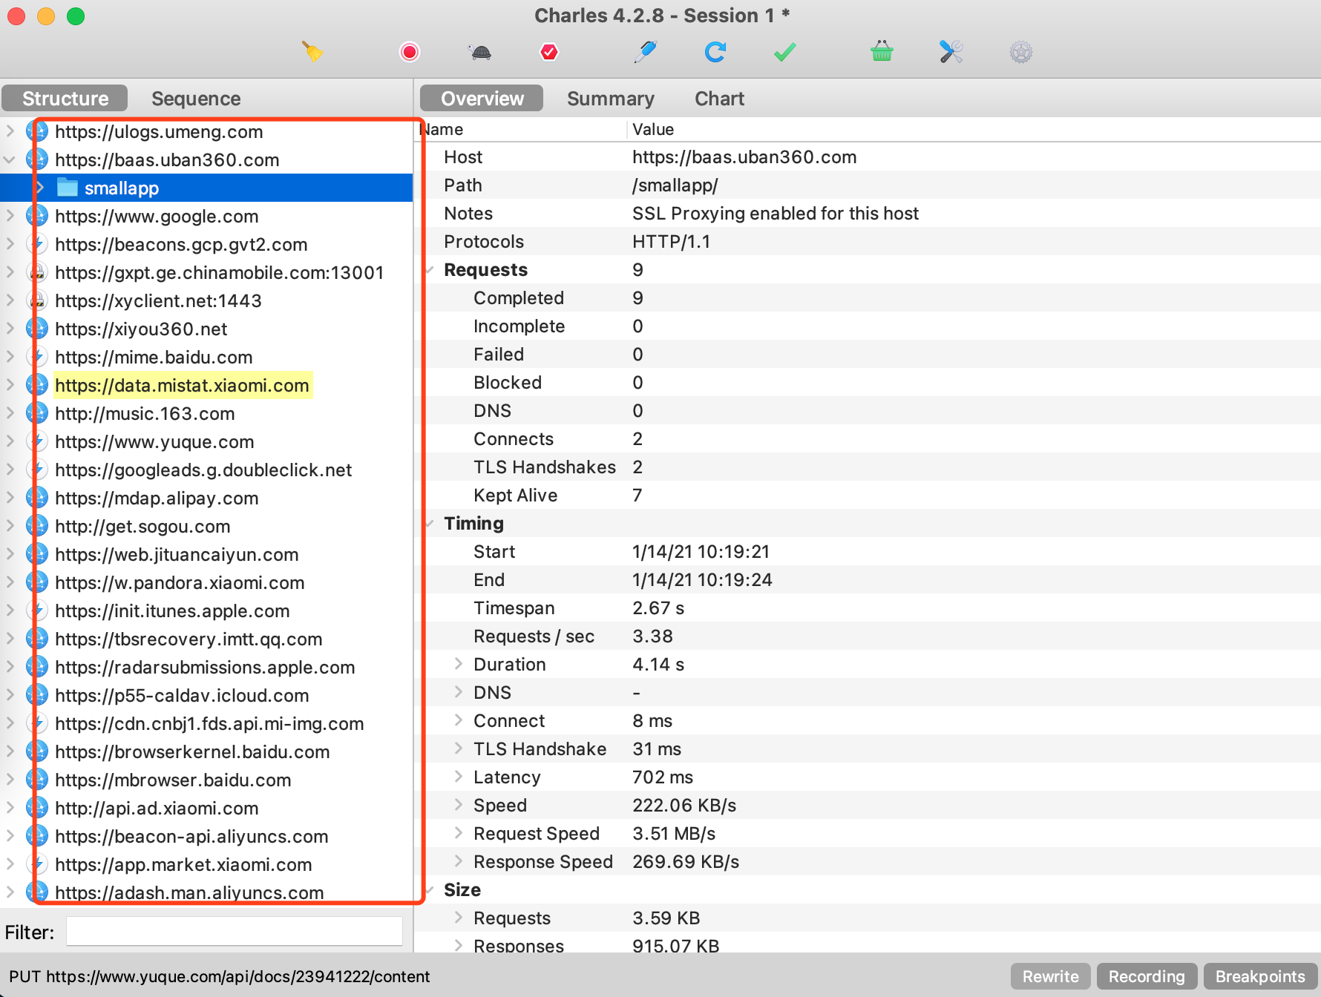Select https://beacon-api.aliyuncs.com host

coord(191,836)
